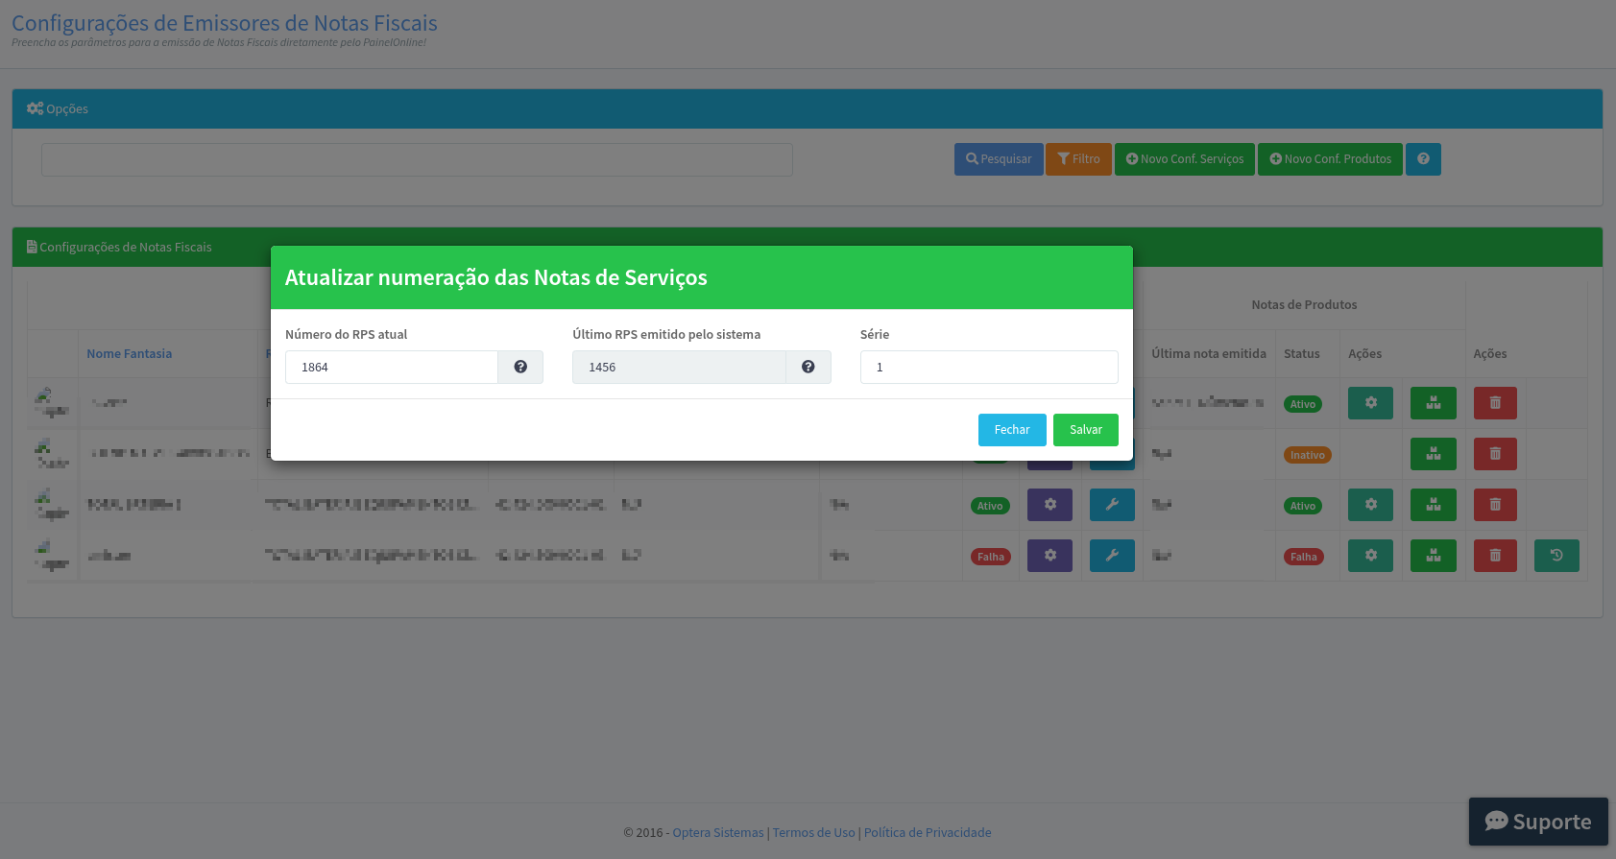1616x859 pixels.
Task: Click into the Série input field
Action: point(988,367)
